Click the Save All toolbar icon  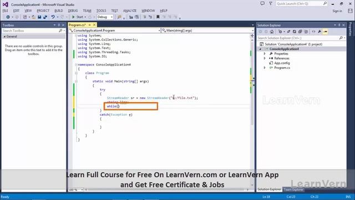[45, 17]
